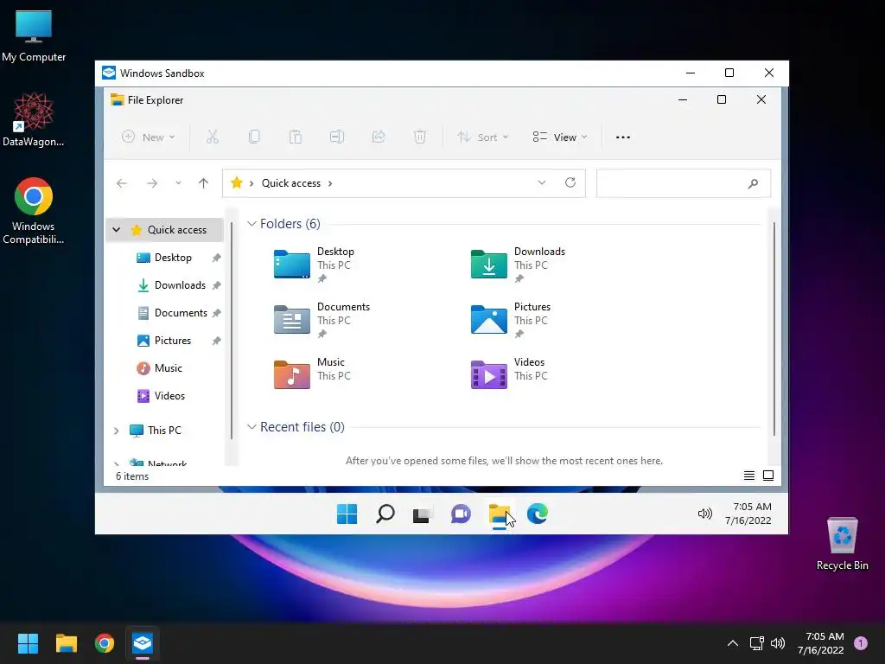Click the sandbox volume speaker icon
The image size is (885, 664).
pos(705,514)
